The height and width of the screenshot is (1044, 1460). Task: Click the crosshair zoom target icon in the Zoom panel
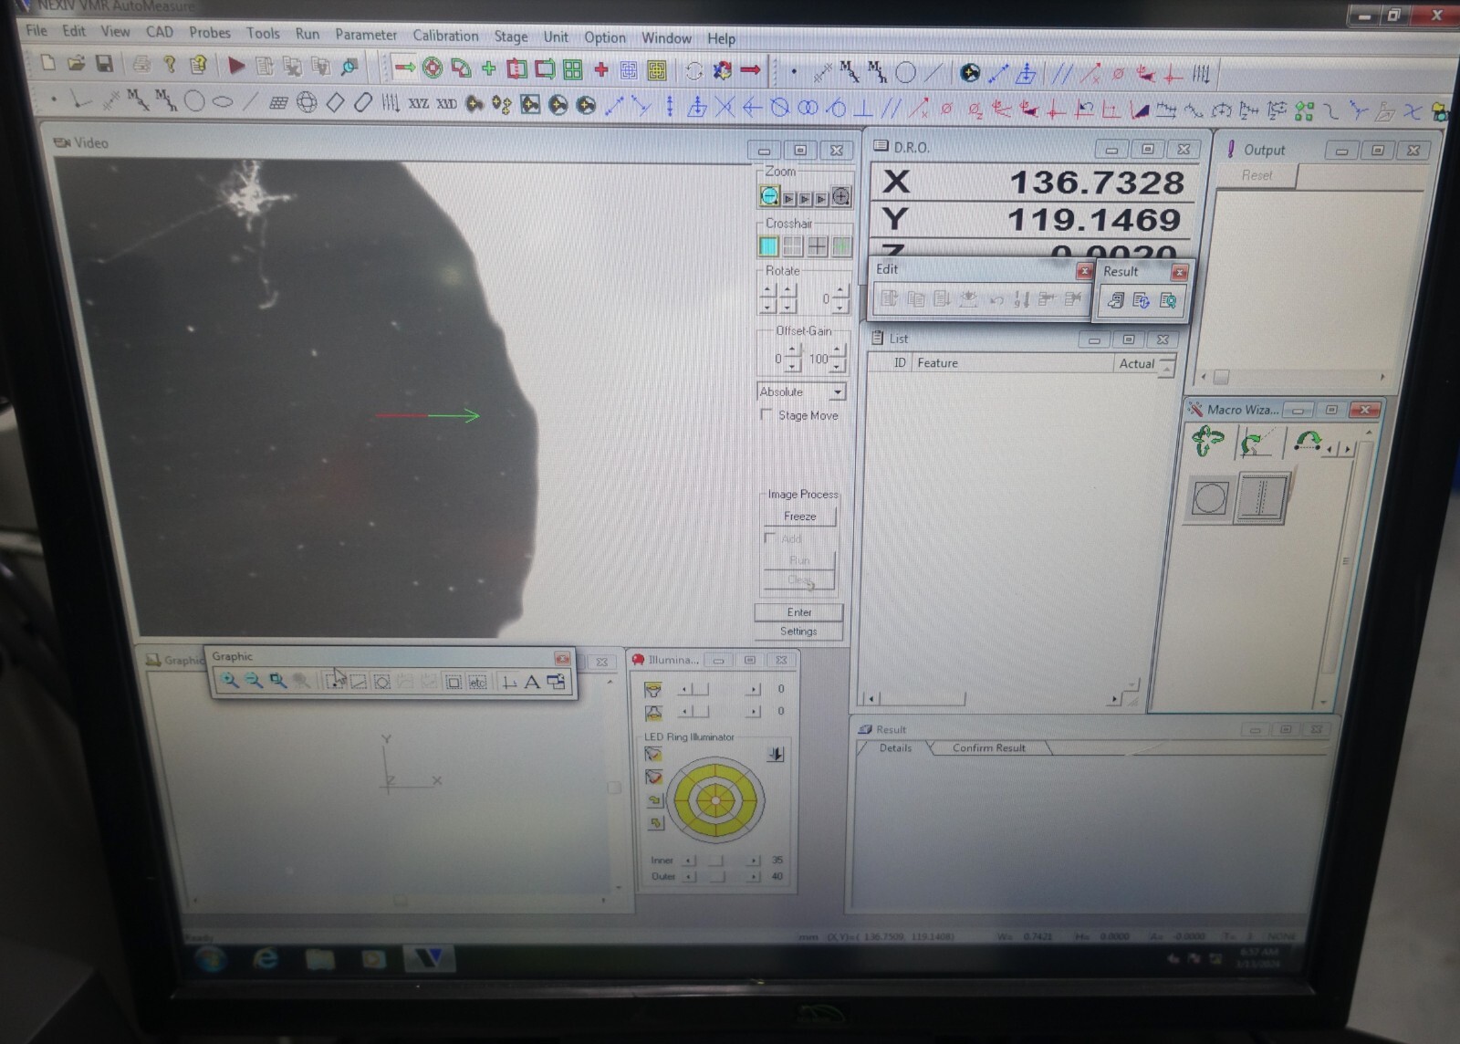point(840,196)
